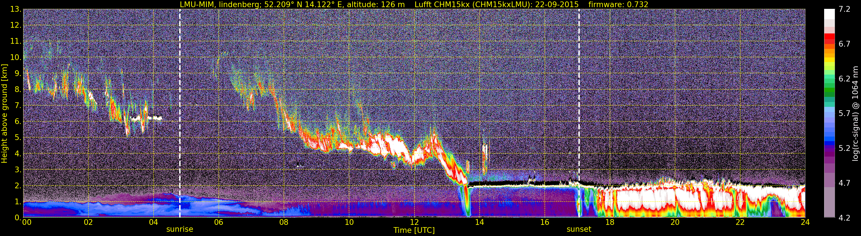Click the y-axis tick label '11.'
This screenshot has height=236, width=861.
coord(15,41)
